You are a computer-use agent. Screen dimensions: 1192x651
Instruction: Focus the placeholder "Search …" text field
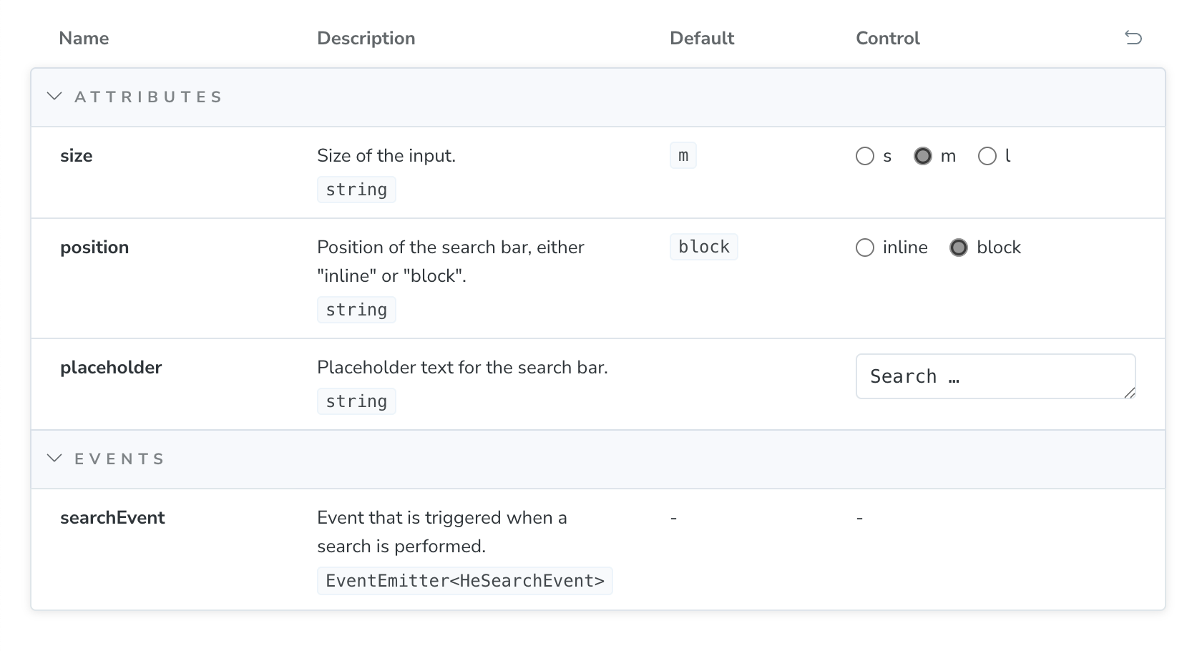click(x=987, y=376)
